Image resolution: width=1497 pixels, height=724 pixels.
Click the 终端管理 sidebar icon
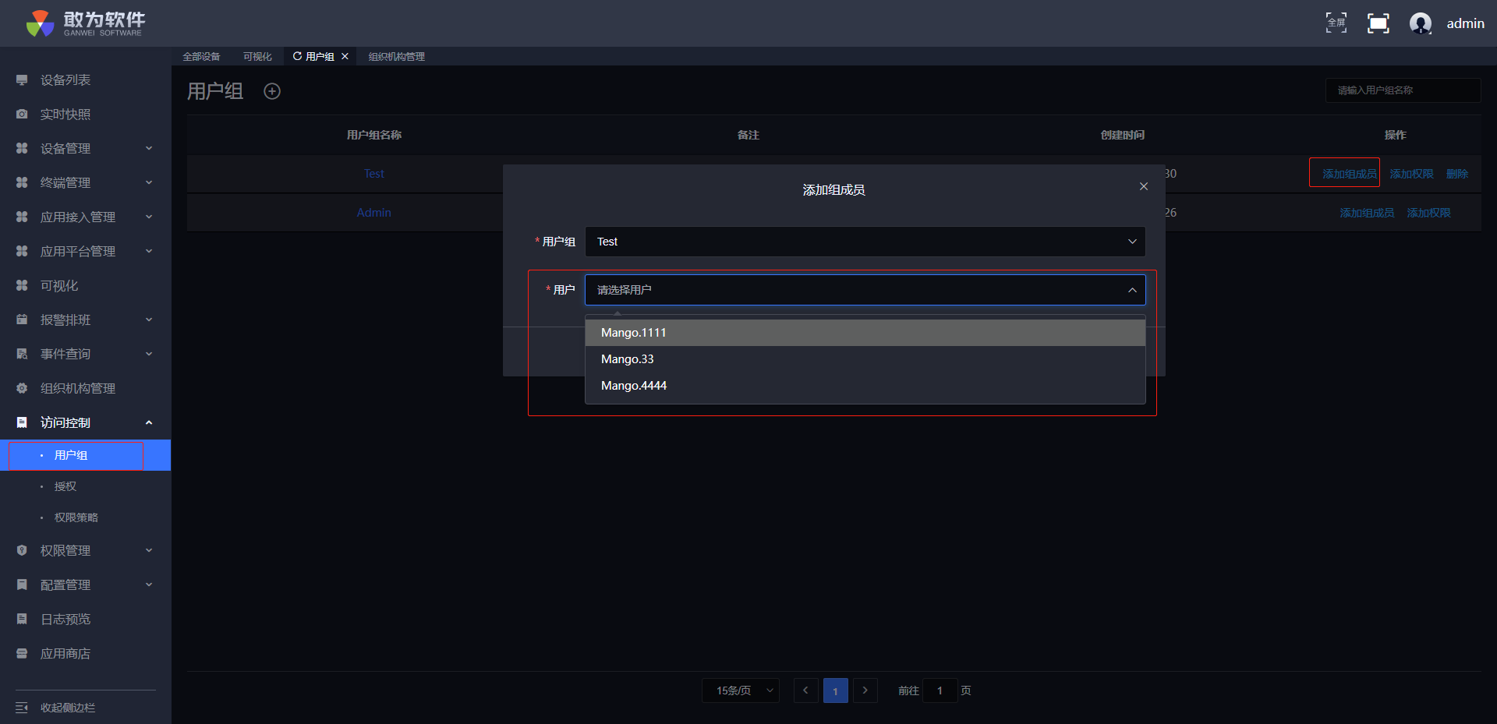[x=22, y=183]
